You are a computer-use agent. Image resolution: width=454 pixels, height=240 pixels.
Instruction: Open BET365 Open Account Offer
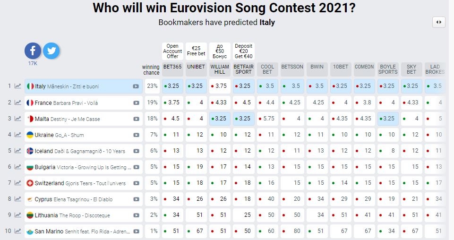coord(172,51)
